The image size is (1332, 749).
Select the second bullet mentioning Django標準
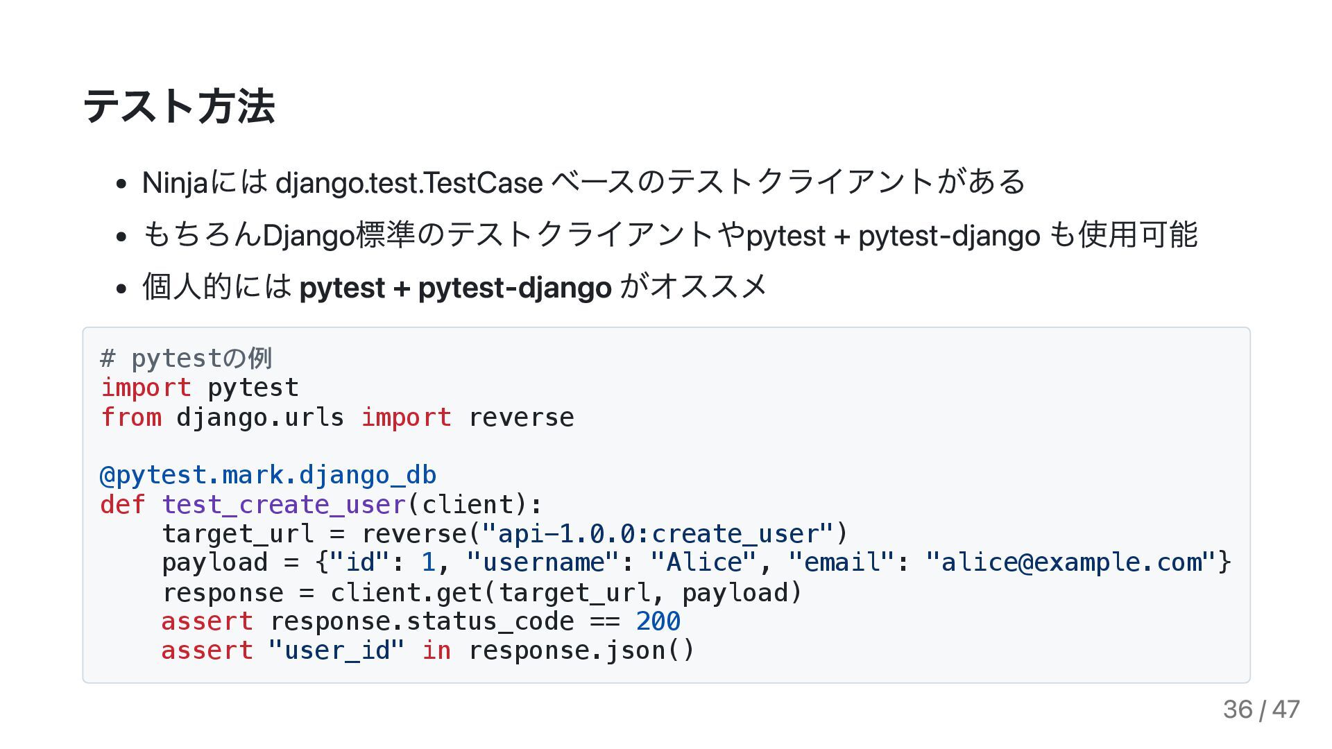(669, 234)
